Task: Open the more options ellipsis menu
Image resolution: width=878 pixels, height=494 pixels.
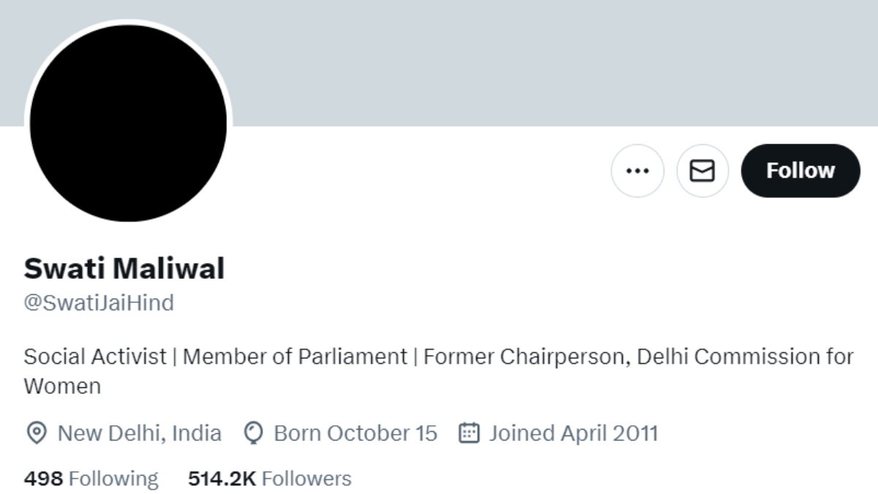Action: (x=637, y=171)
